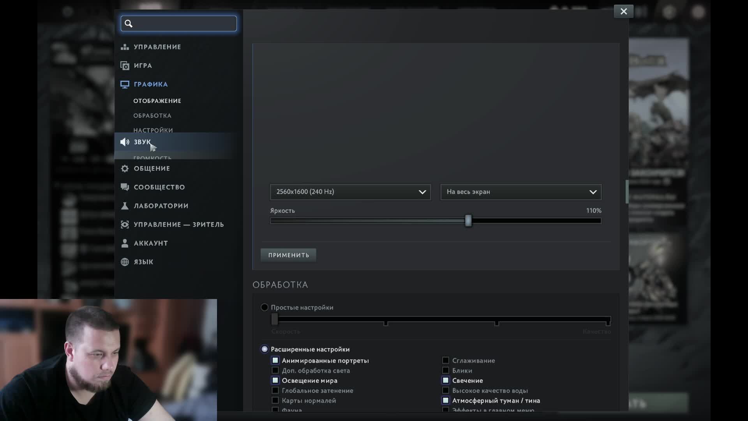748x421 pixels.
Task: Click the Яркость brightness slider handle
Action: (x=468, y=221)
